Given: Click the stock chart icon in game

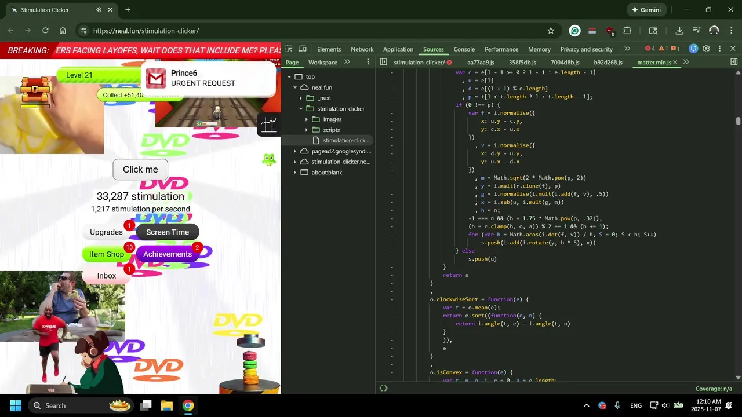Looking at the screenshot, I should point(269,124).
